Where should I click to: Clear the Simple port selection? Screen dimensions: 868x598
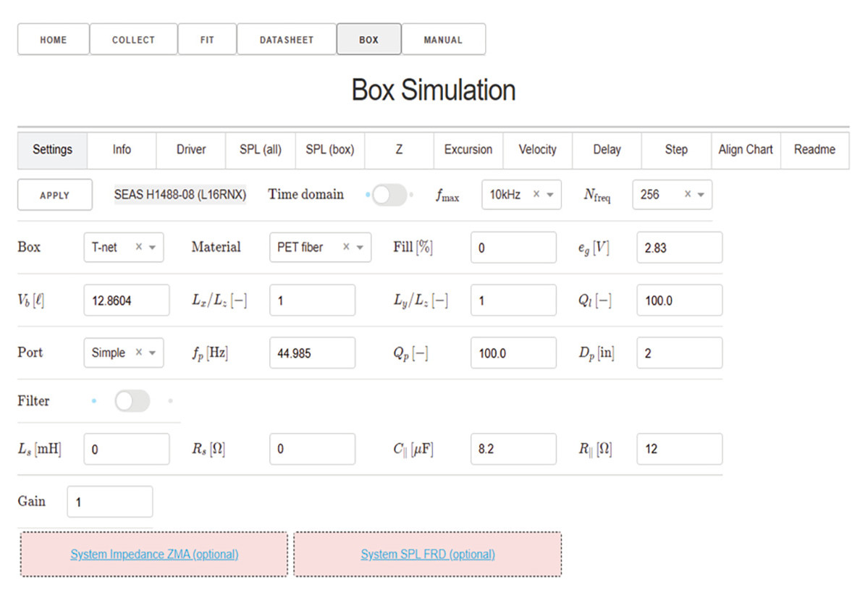(x=138, y=353)
